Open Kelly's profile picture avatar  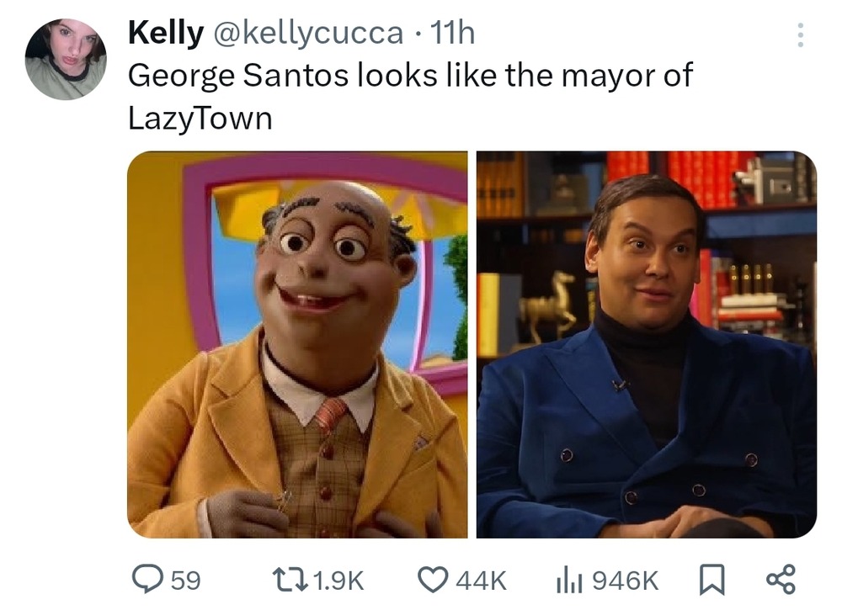(x=66, y=59)
